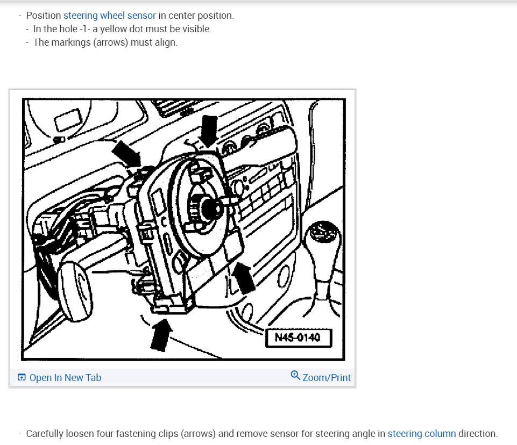Click the steering sensor diagram N45-0140

click(x=183, y=229)
